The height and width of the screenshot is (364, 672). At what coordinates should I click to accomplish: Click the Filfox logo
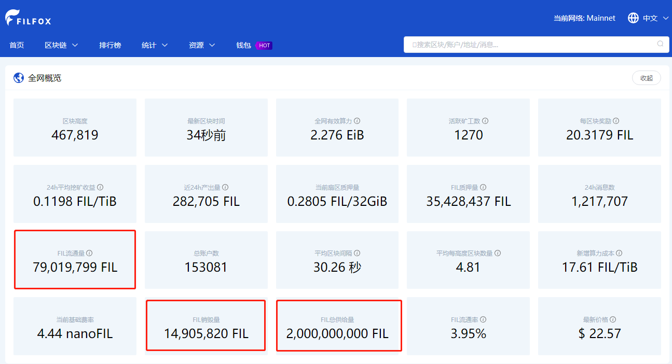coord(28,18)
